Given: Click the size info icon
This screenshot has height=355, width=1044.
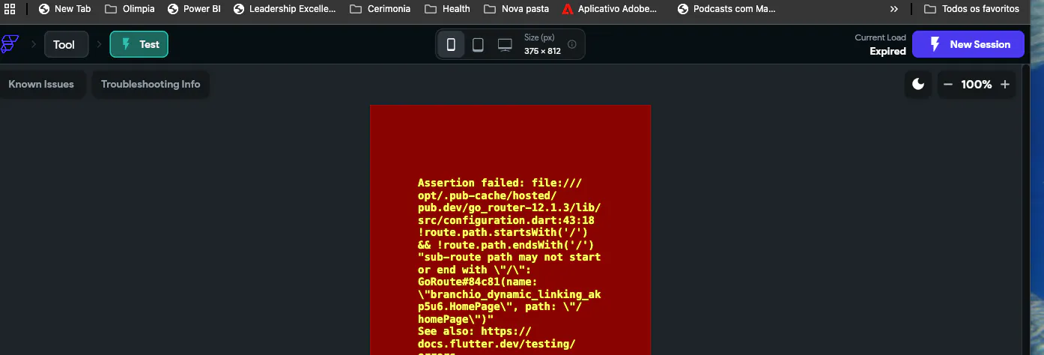Looking at the screenshot, I should coord(572,44).
